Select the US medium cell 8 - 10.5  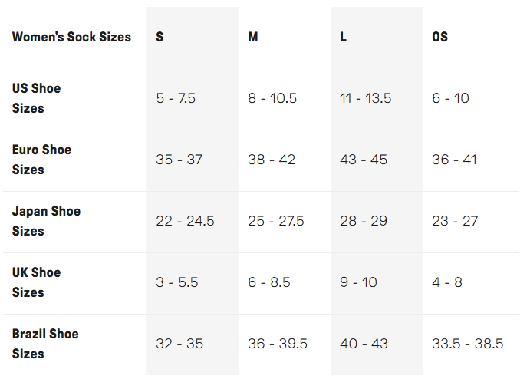pos(272,98)
